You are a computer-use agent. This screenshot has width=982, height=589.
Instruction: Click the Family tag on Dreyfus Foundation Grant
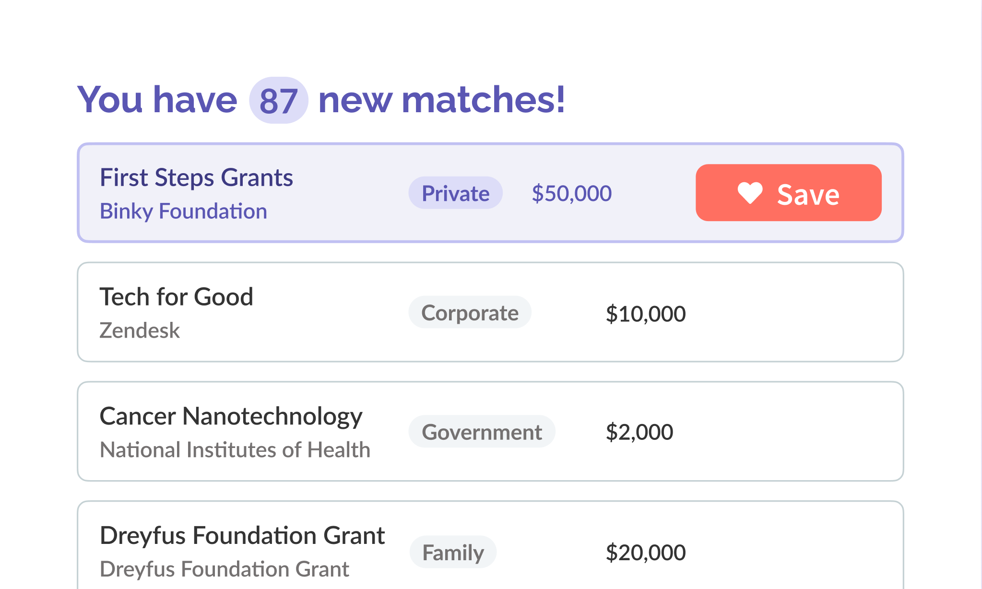(453, 552)
